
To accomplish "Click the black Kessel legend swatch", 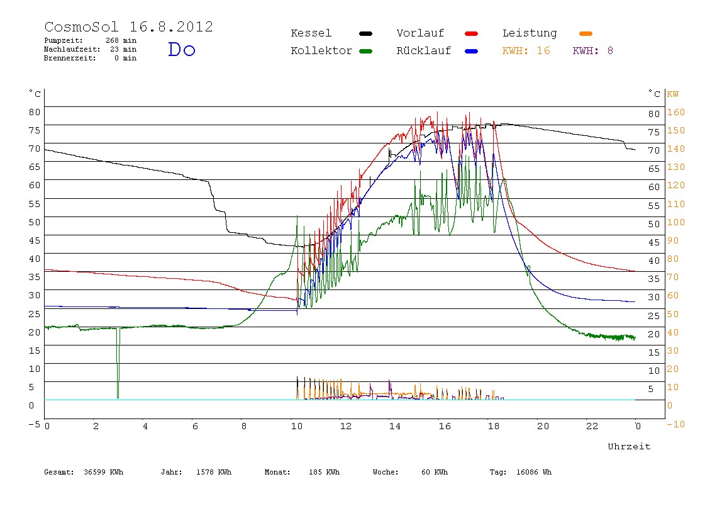I will coord(365,33).
